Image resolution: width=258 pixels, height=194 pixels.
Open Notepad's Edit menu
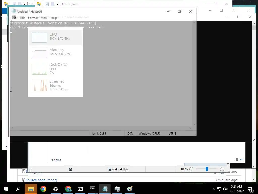tap(22, 18)
